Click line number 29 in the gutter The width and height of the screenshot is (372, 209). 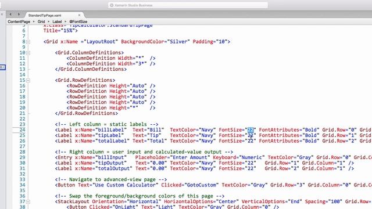coord(22,157)
